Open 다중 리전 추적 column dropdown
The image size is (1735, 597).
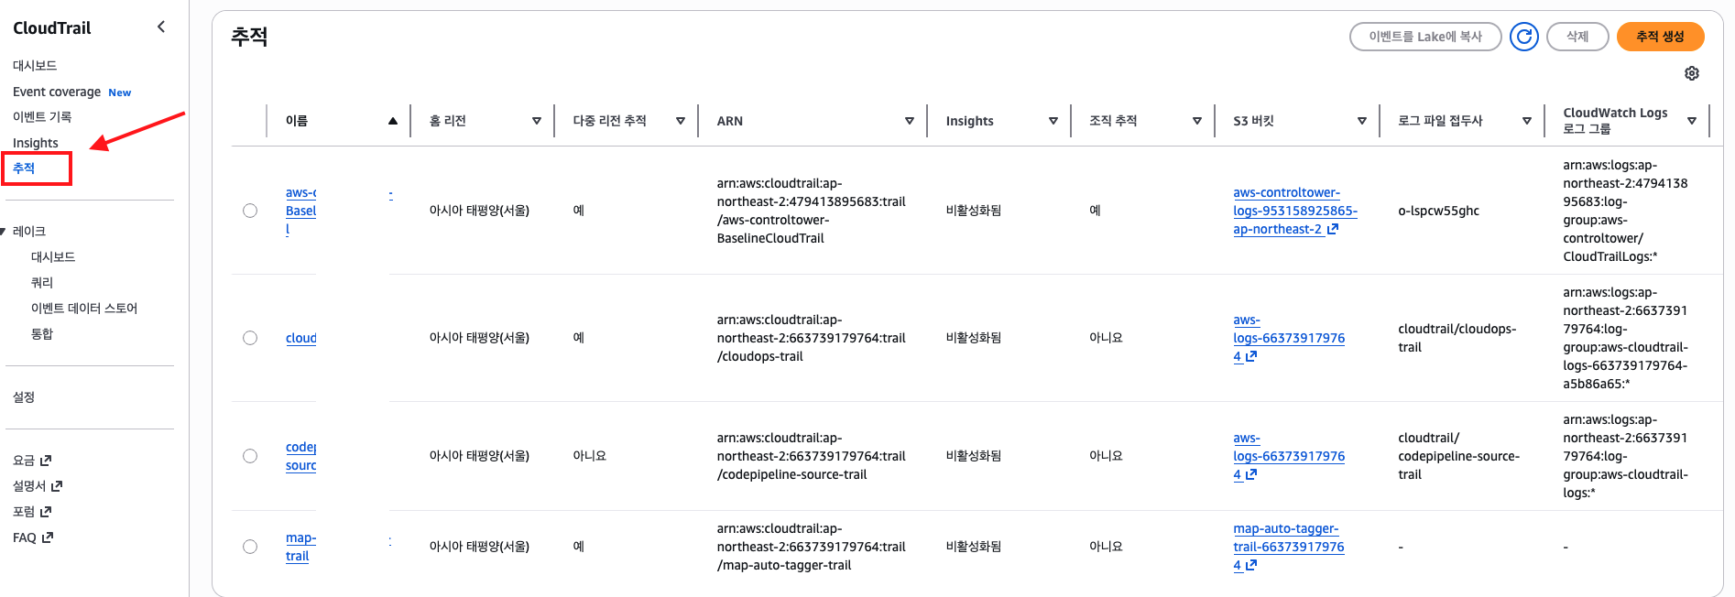pos(681,121)
